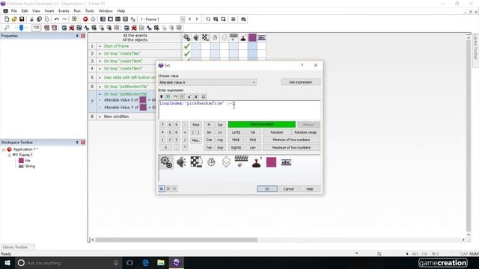This screenshot has height=269, width=479.
Task: Select Player joystick icon in Set dialog
Action: 256,162
